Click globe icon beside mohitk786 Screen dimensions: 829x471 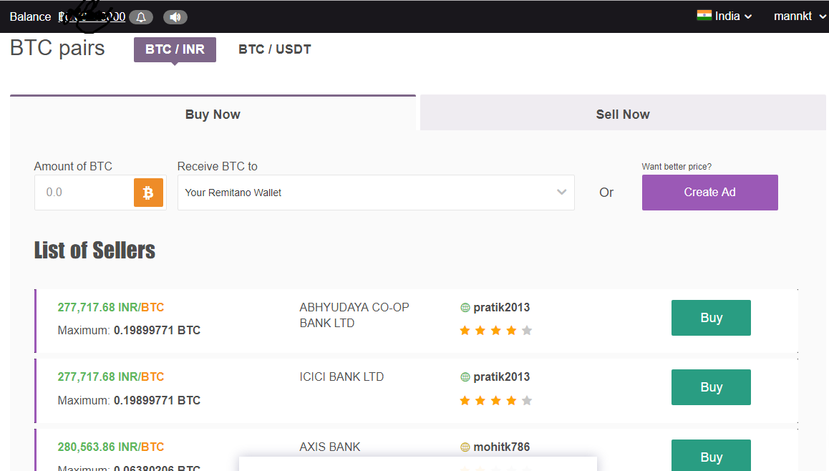click(x=465, y=447)
